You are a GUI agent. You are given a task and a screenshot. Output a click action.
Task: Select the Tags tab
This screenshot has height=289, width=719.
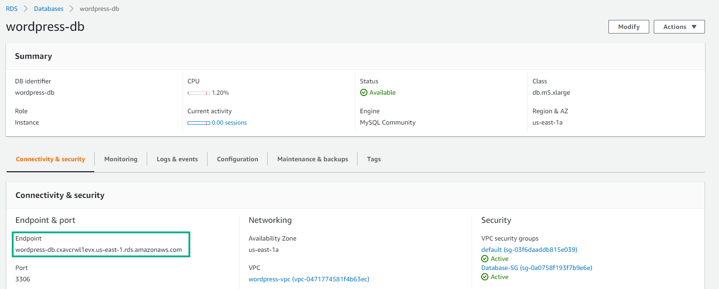374,159
